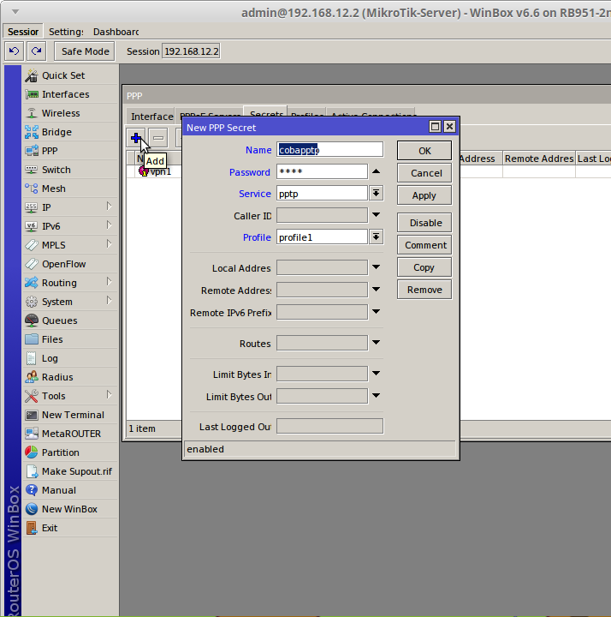The height and width of the screenshot is (617, 611).
Task: Open the Manual
Action: [x=71, y=490]
